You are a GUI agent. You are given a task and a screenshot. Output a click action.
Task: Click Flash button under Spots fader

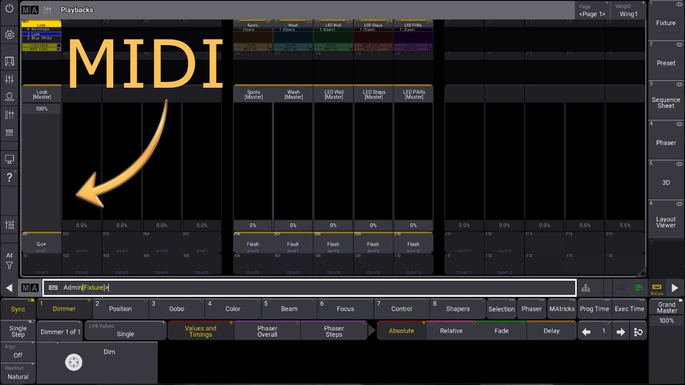click(253, 243)
